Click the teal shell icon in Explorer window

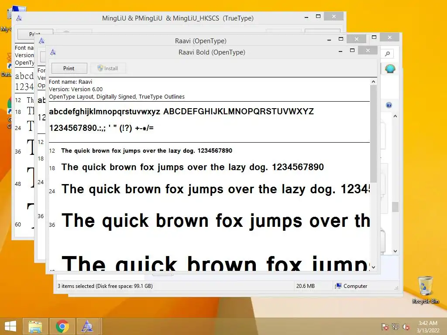(390, 69)
